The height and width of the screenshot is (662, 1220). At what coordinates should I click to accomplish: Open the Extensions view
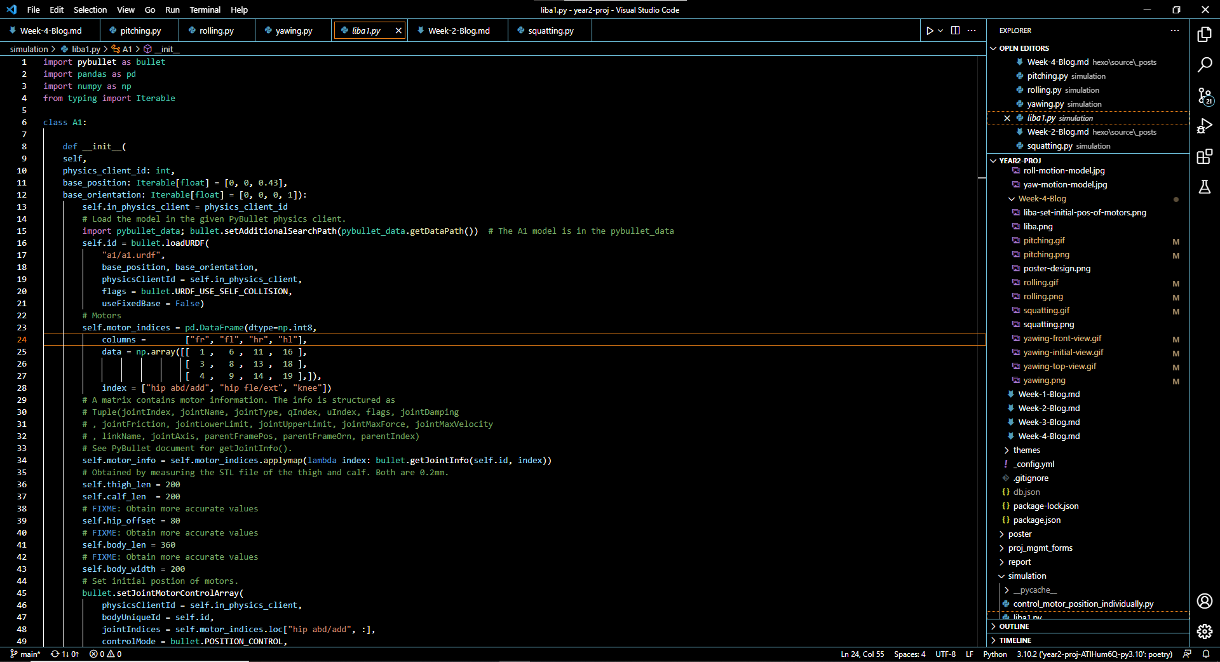point(1204,156)
